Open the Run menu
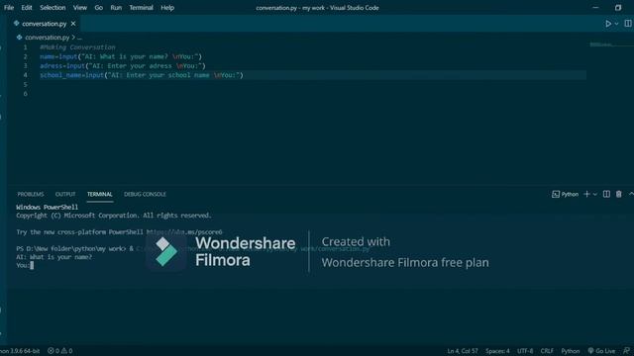634x356 pixels. [x=116, y=8]
